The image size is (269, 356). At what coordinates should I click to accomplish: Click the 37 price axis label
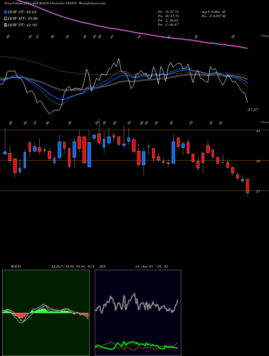click(258, 192)
